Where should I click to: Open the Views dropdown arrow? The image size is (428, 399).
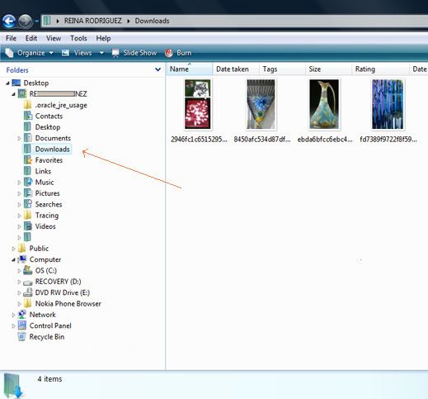coord(101,53)
